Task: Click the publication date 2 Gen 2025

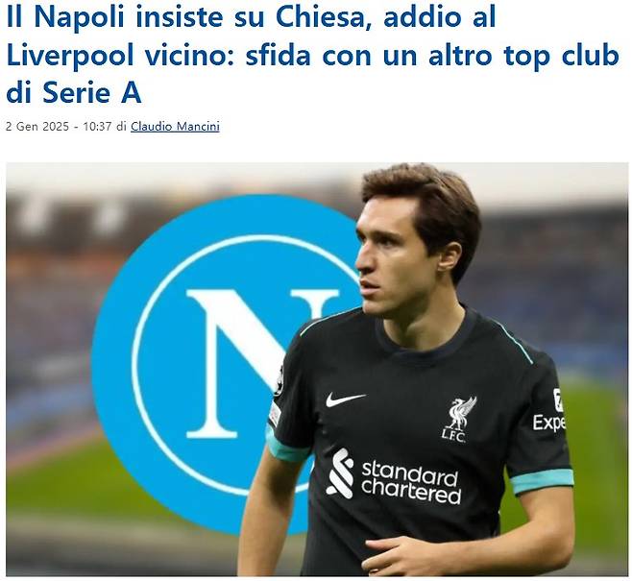Action: click(37, 127)
